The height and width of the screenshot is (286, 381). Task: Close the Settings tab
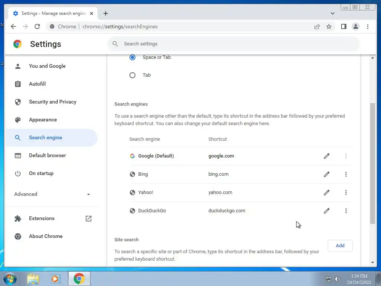pos(92,13)
